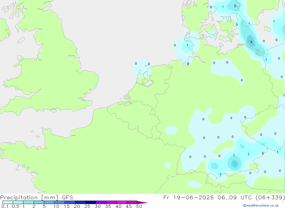Click the "40" legend scale label
This screenshot has height=208, width=285.
pyautogui.click(x=119, y=206)
